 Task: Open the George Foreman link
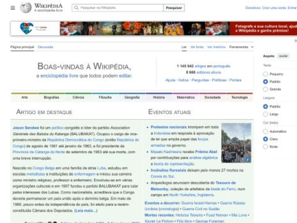(x=210, y=221)
